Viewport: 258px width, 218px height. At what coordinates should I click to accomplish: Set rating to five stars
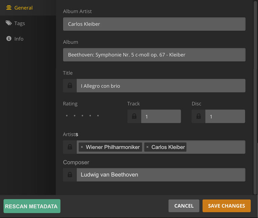pos(98,116)
